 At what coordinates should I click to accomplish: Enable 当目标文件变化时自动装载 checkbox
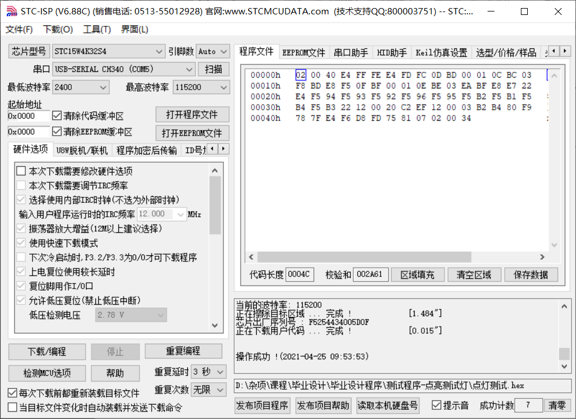[13, 408]
